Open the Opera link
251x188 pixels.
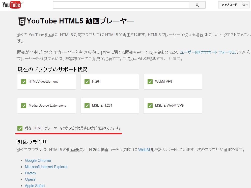pos(30,179)
